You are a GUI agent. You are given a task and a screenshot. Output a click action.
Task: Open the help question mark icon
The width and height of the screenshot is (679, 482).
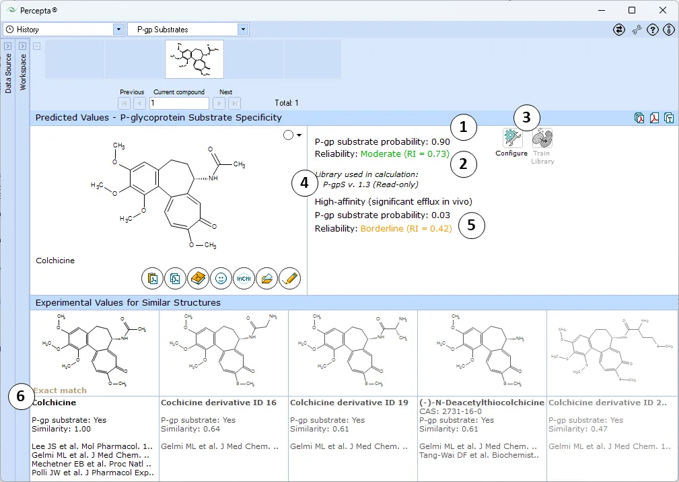653,30
